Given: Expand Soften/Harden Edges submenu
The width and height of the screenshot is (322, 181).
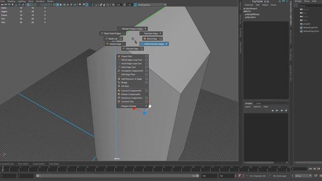Looking at the screenshot, I should click(x=167, y=44).
